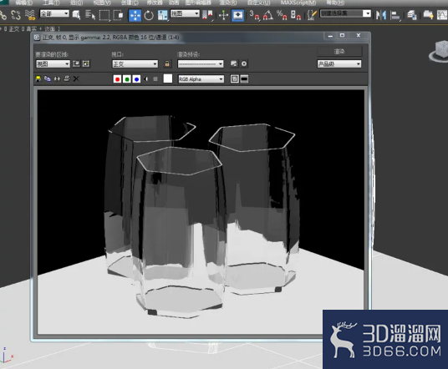
Task: Activate the Select Object tool
Action: 76,14
